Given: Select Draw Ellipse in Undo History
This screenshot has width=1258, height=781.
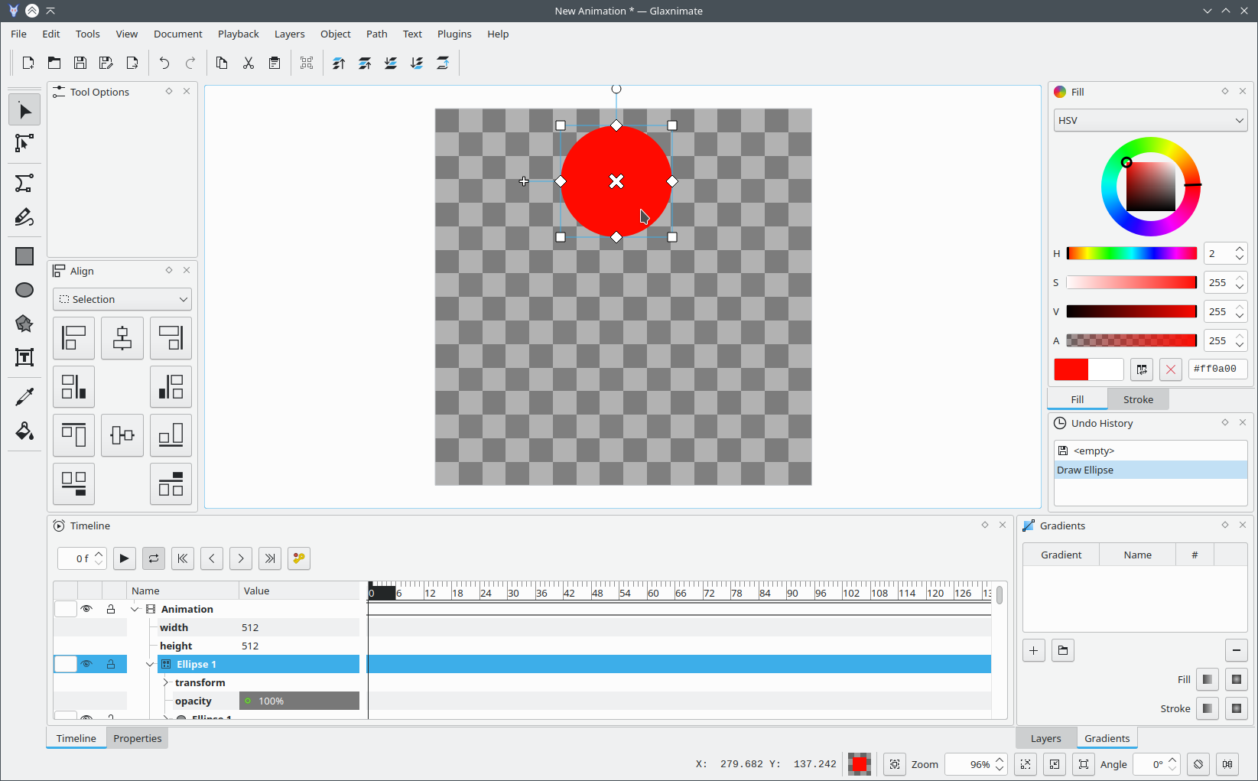Looking at the screenshot, I should [1150, 470].
